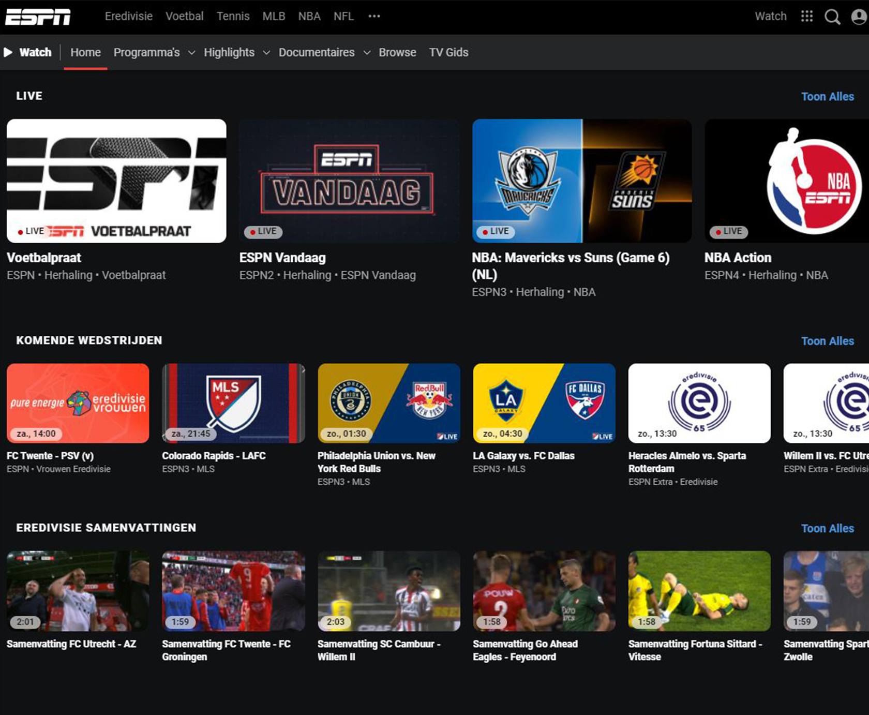This screenshot has height=715, width=869.
Task: Open the Philadelphia Union vs Red Bulls thumbnail
Action: click(389, 403)
